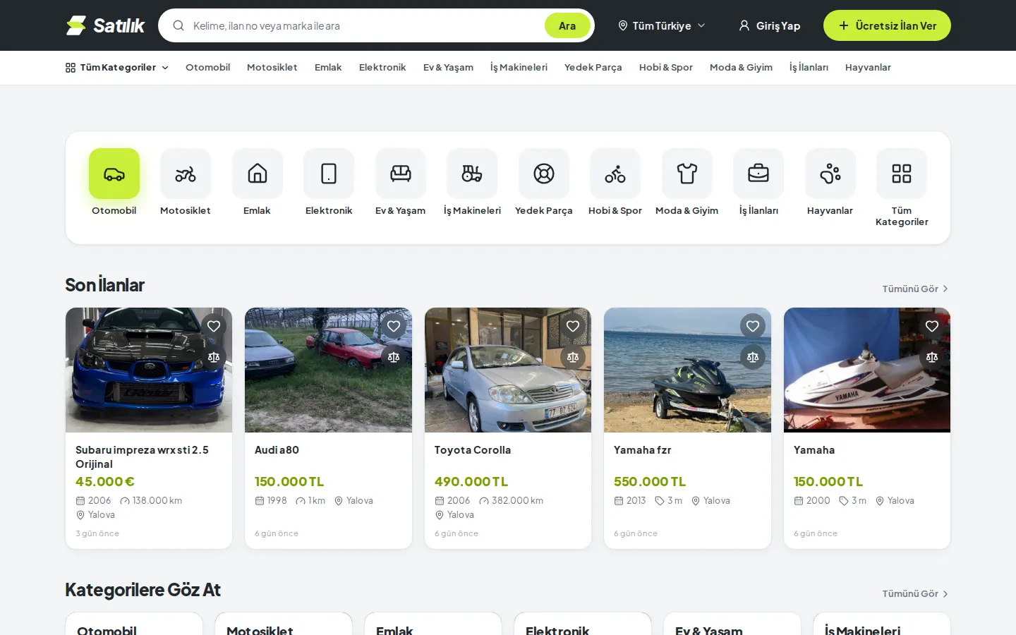Open the Ev & Yaşam sofa icon
1016x635 pixels.
(x=401, y=174)
